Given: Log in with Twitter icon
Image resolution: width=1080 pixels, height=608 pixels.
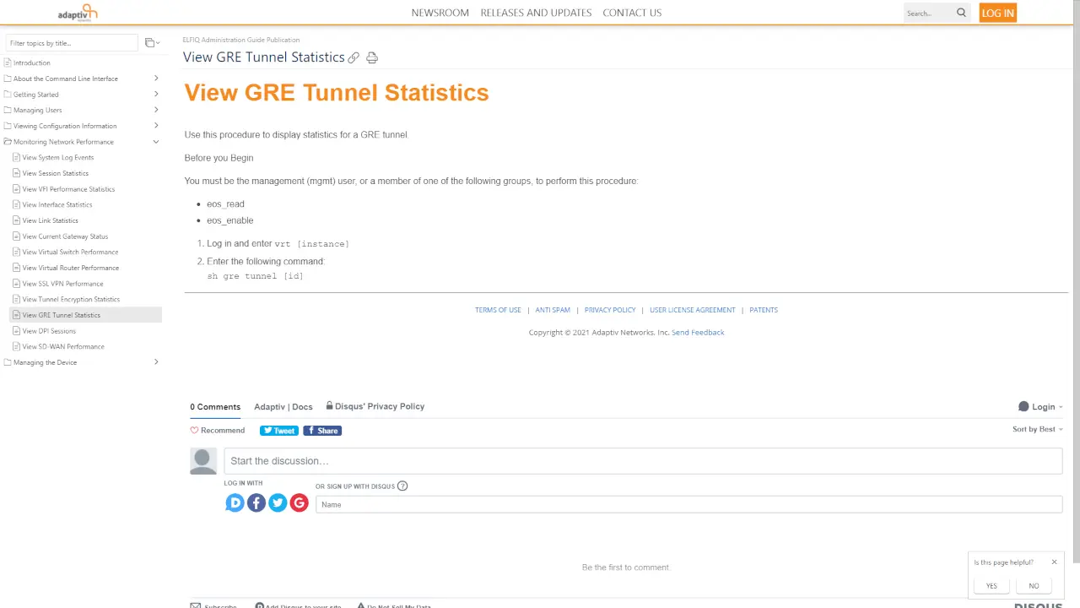Looking at the screenshot, I should pyautogui.click(x=278, y=503).
